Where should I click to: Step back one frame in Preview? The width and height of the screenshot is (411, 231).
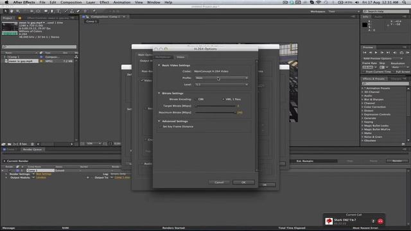(x=371, y=53)
